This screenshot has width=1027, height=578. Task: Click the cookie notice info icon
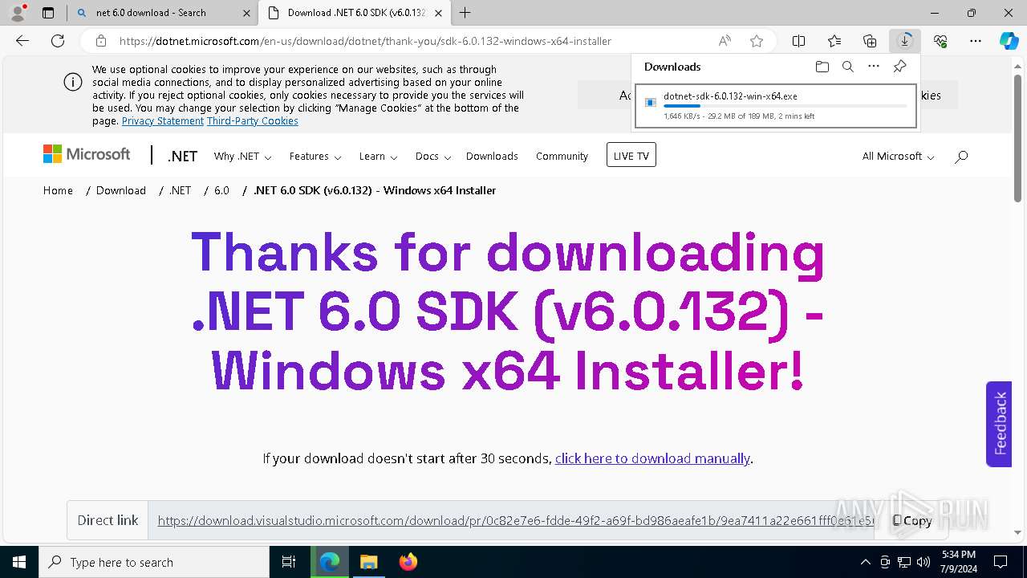72,82
